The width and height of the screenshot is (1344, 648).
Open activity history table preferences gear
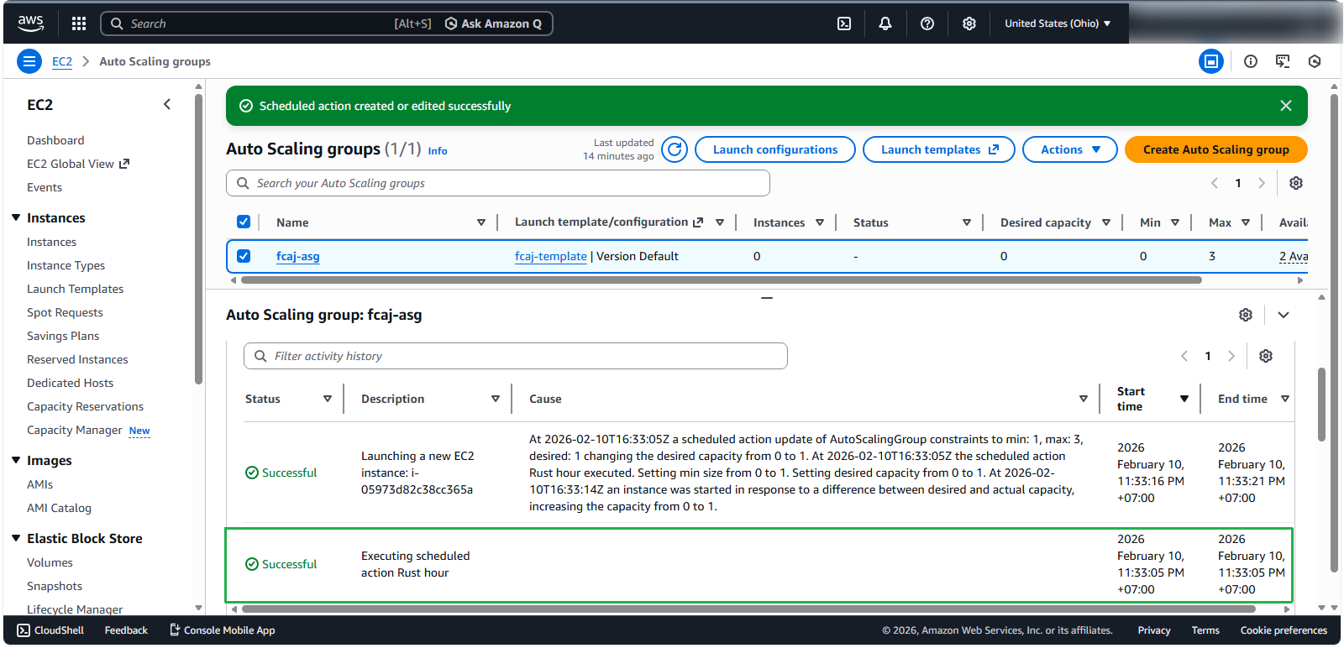[1266, 356]
